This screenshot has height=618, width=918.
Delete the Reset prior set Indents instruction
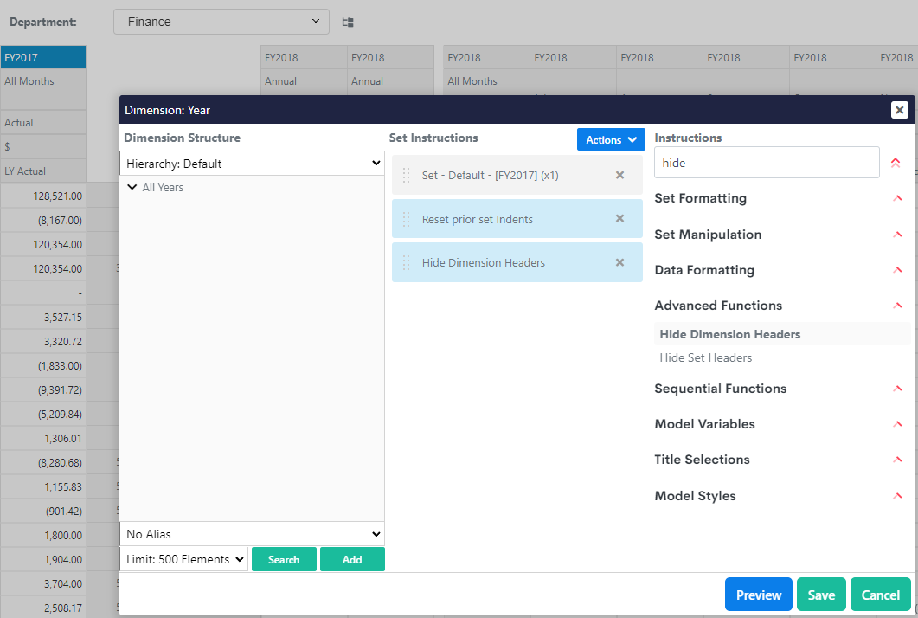click(x=619, y=218)
